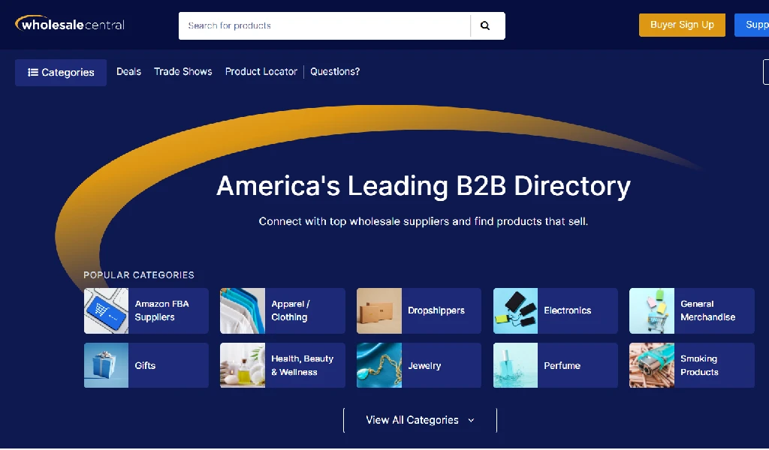Expand View All Categories
The width and height of the screenshot is (769, 450).
421,420
